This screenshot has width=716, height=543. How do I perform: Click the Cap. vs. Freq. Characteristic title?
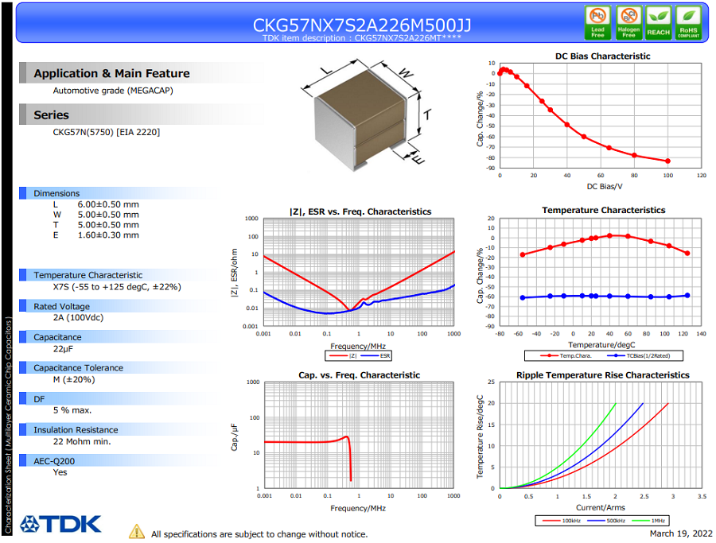[x=359, y=374]
